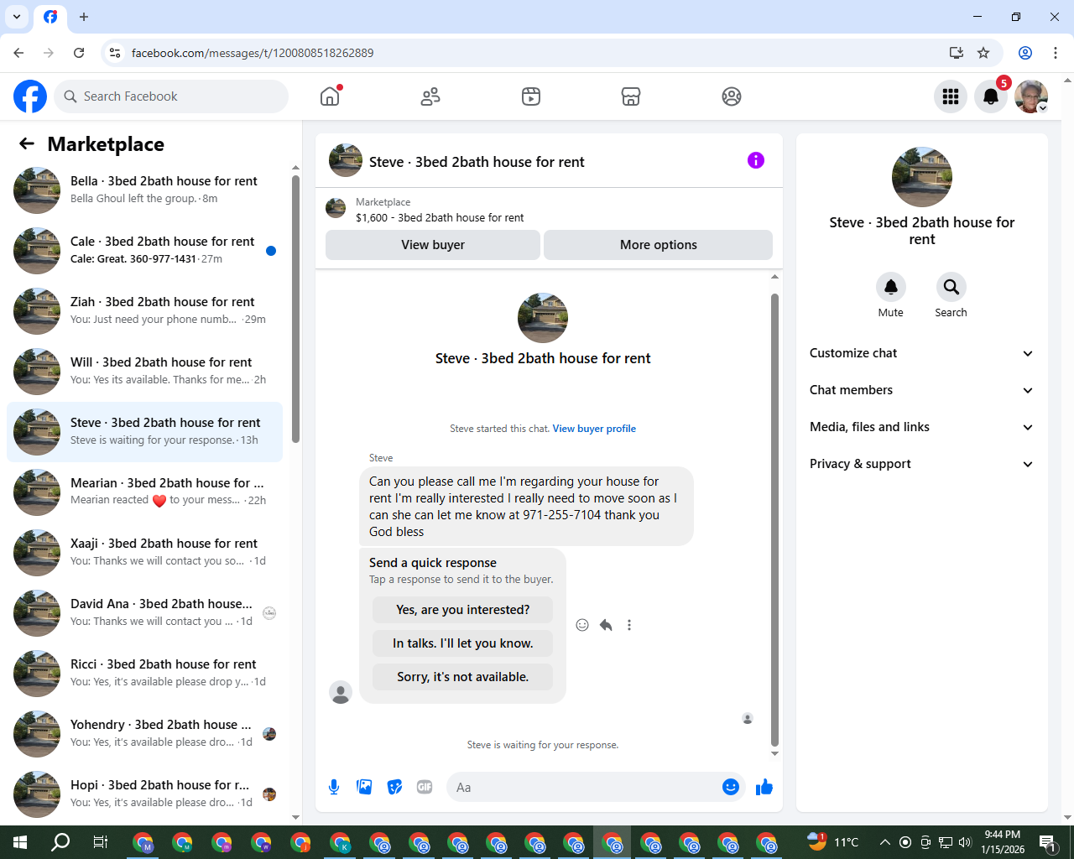Click the Search Facebook field
Viewport: 1074px width, 859px height.
tap(171, 96)
